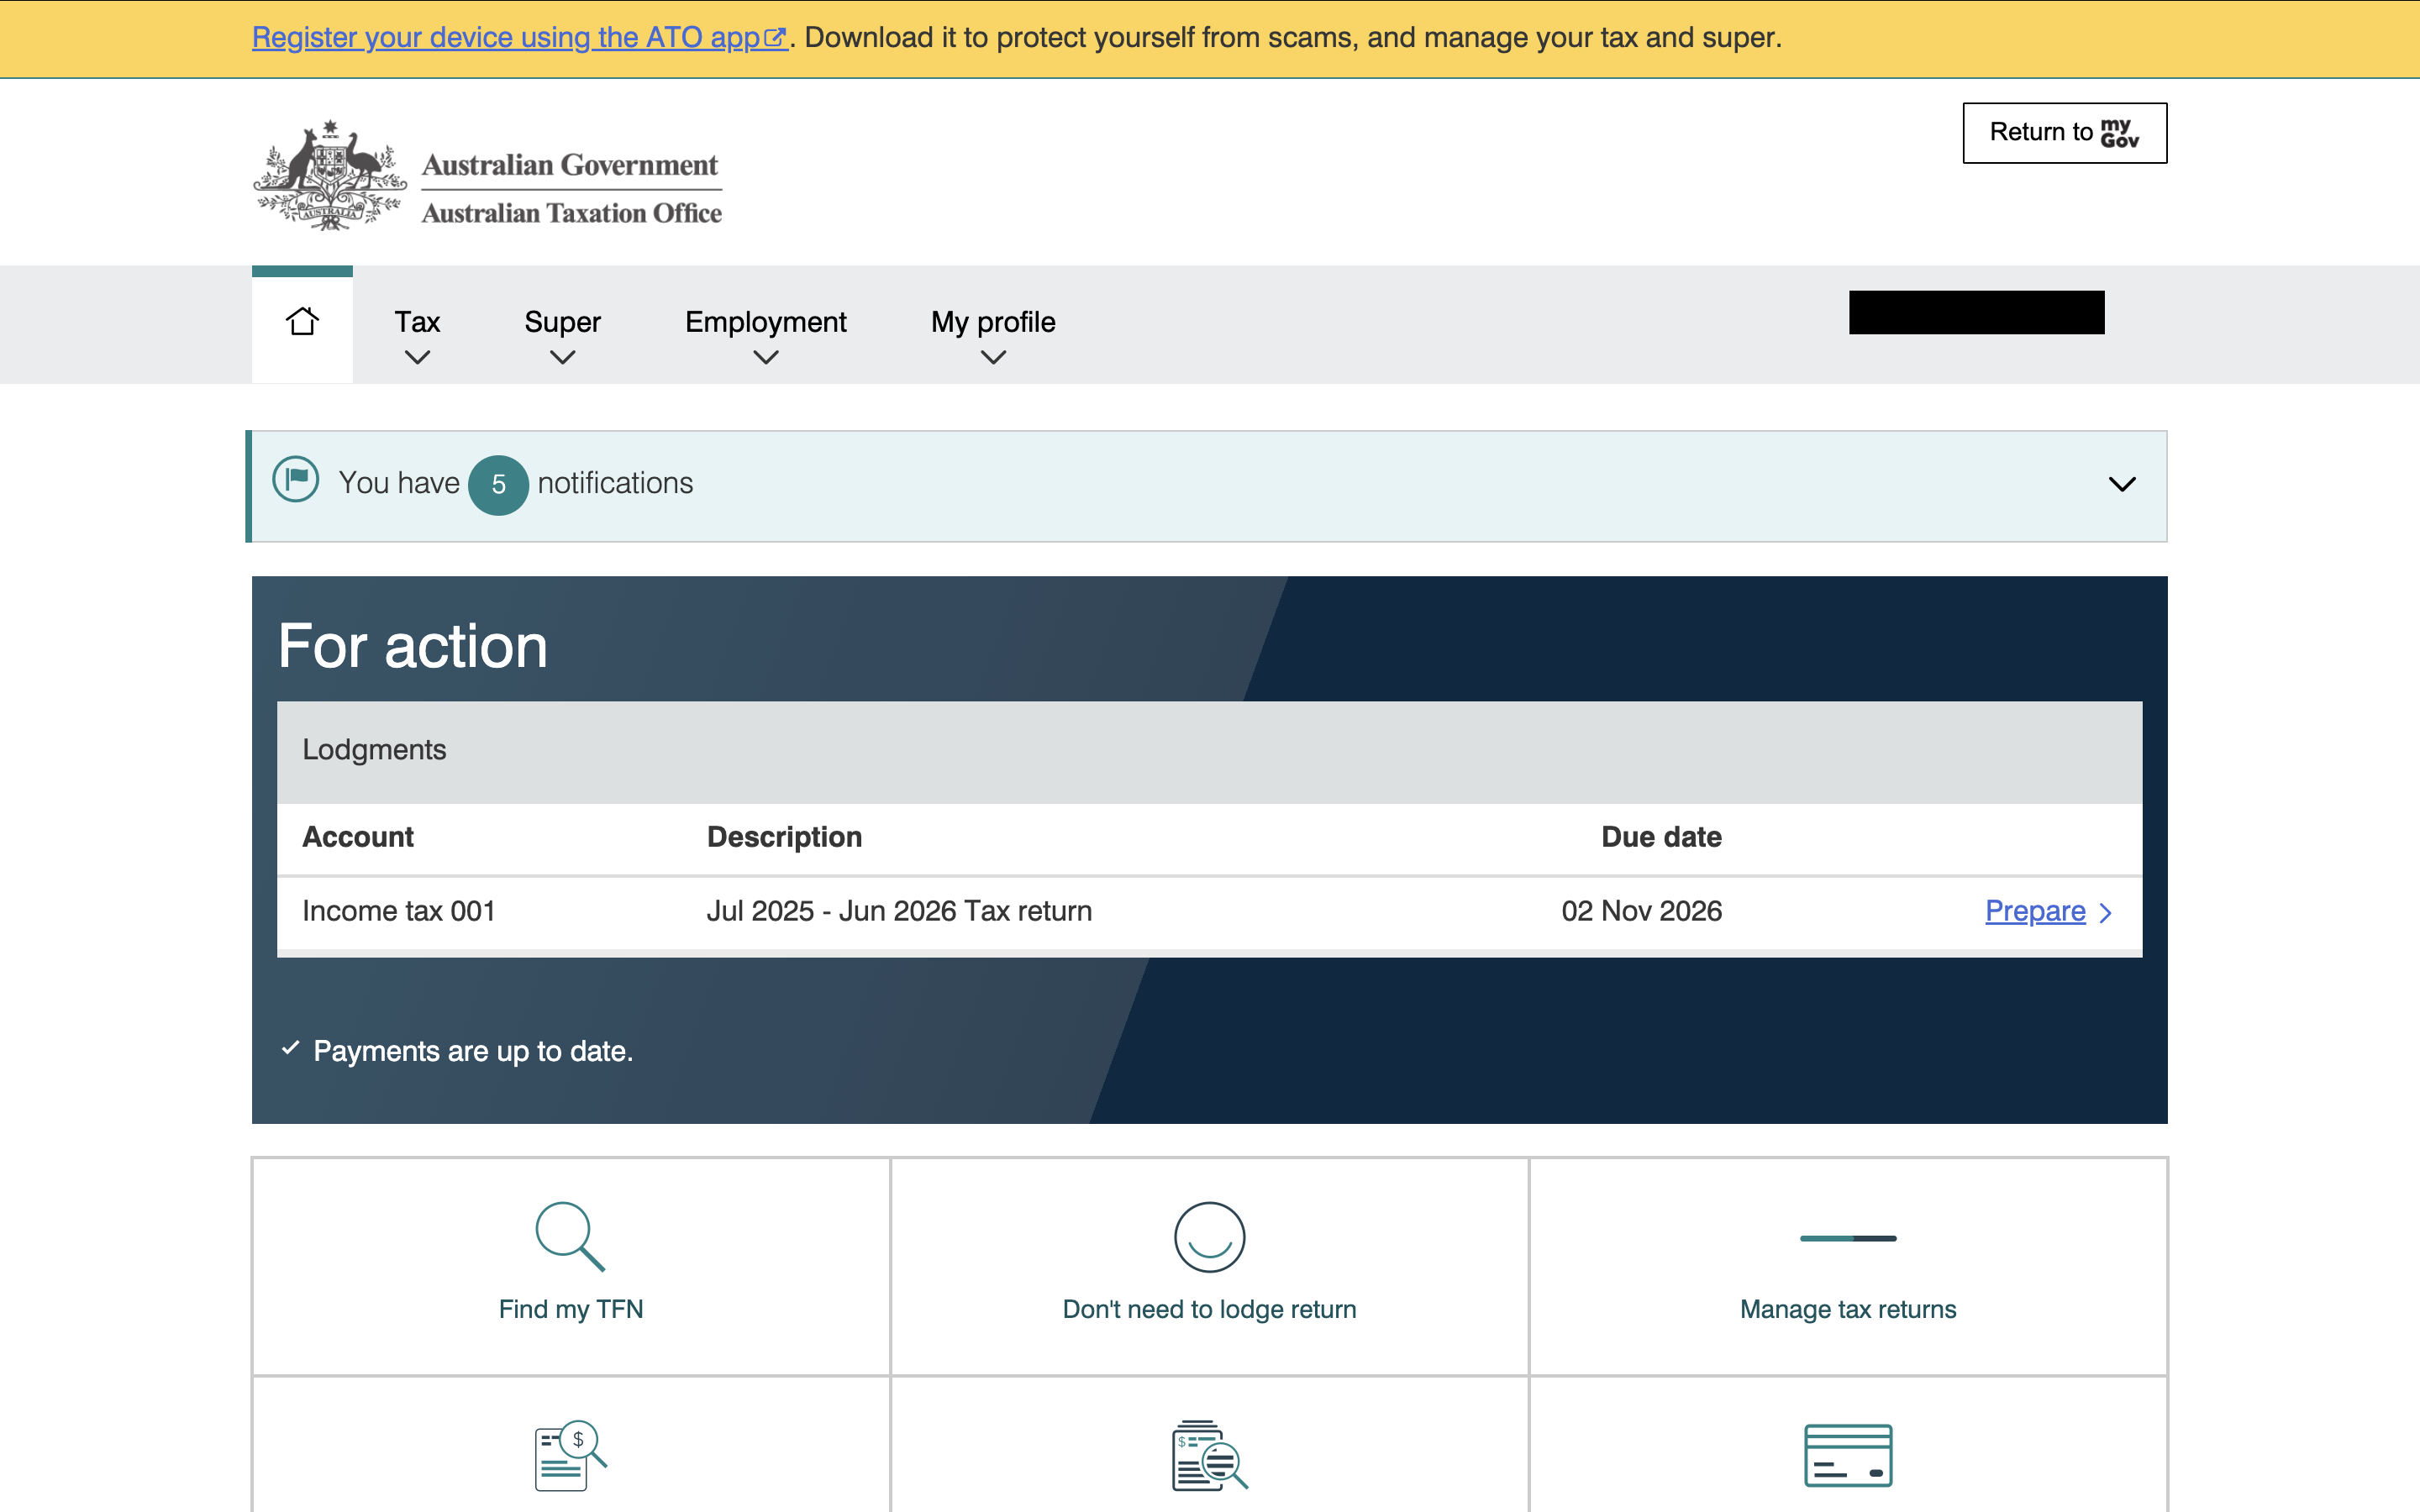The image size is (2420, 1512).
Task: Click the document with dollar magnifier icon
Action: [570, 1455]
